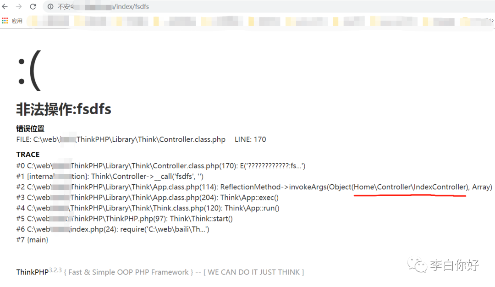Select the heading 非法操作:fsdfs
Image resolution: width=495 pixels, height=287 pixels.
click(x=64, y=109)
